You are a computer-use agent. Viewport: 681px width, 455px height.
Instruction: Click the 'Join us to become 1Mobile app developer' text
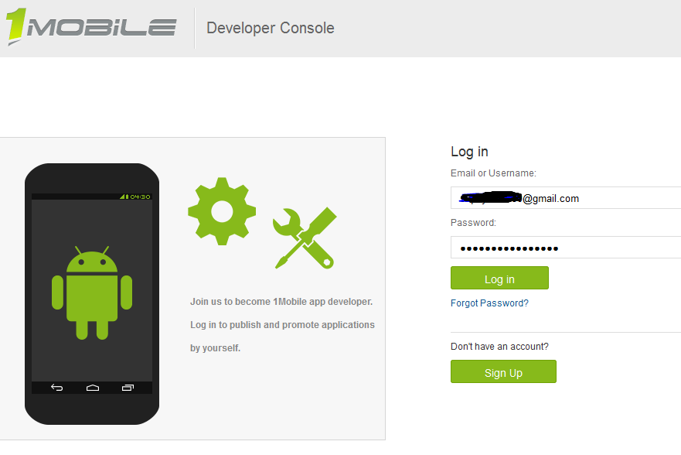pos(281,302)
